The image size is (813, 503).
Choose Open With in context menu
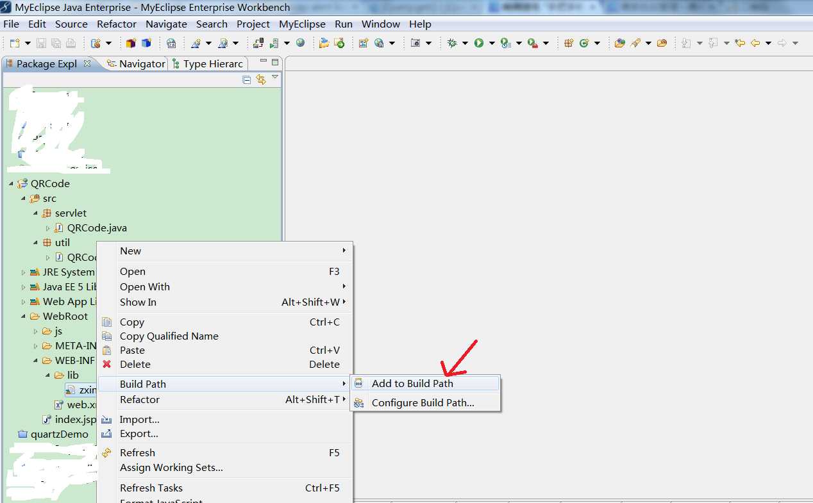pyautogui.click(x=223, y=286)
